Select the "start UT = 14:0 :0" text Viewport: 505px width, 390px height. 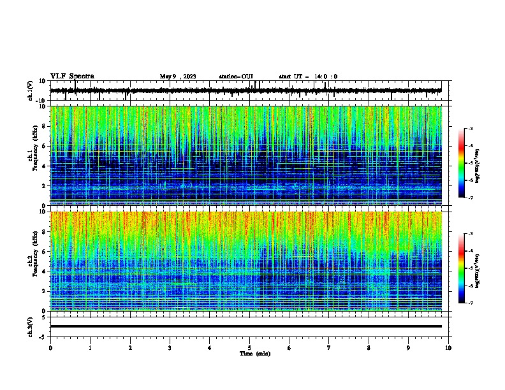[308, 76]
